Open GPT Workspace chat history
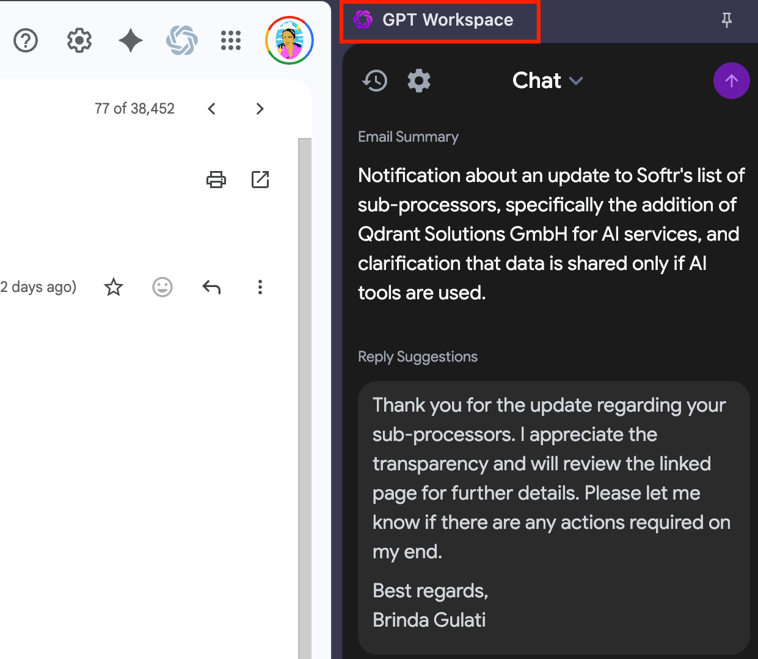 (375, 81)
